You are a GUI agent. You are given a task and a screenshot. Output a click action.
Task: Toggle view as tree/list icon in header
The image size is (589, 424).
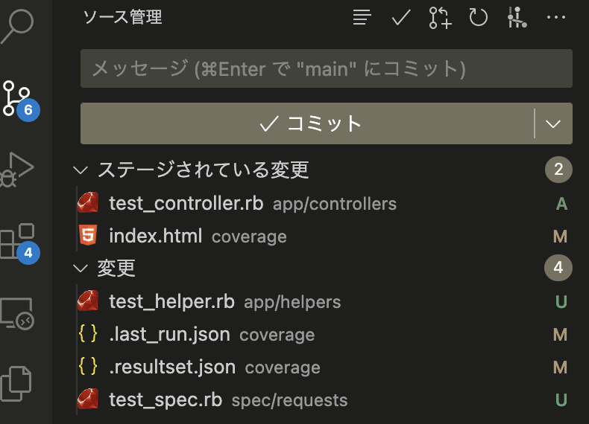(362, 17)
